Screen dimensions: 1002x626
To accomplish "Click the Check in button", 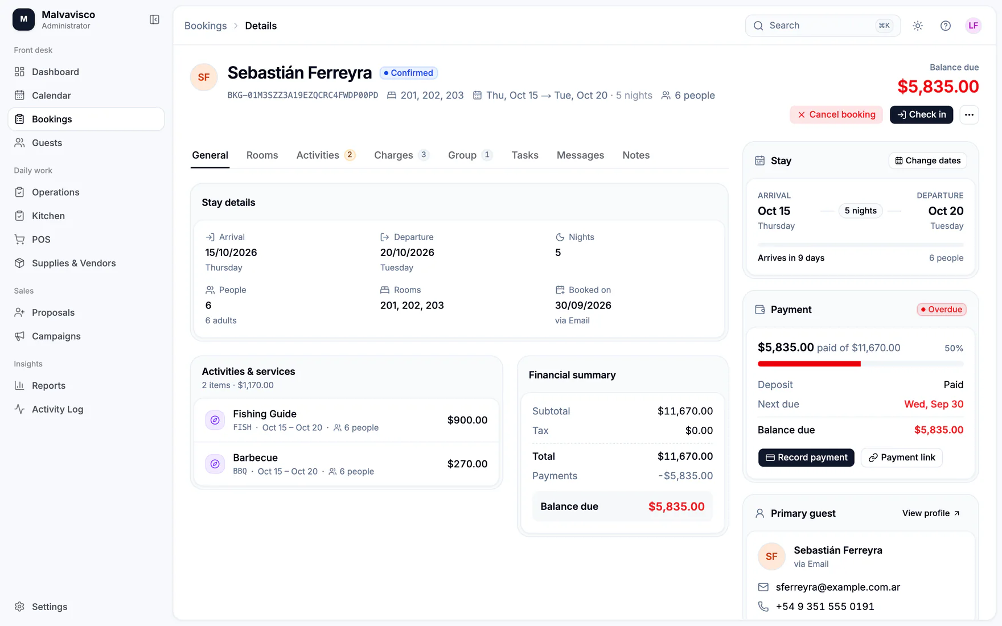I will (921, 115).
